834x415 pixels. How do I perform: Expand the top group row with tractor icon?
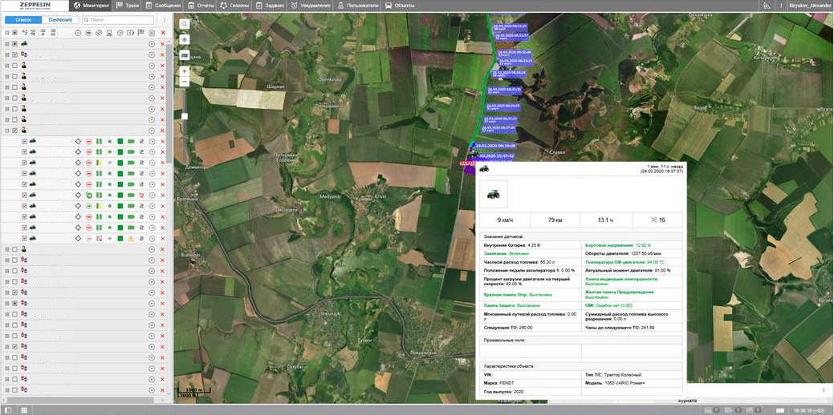[x=7, y=43]
